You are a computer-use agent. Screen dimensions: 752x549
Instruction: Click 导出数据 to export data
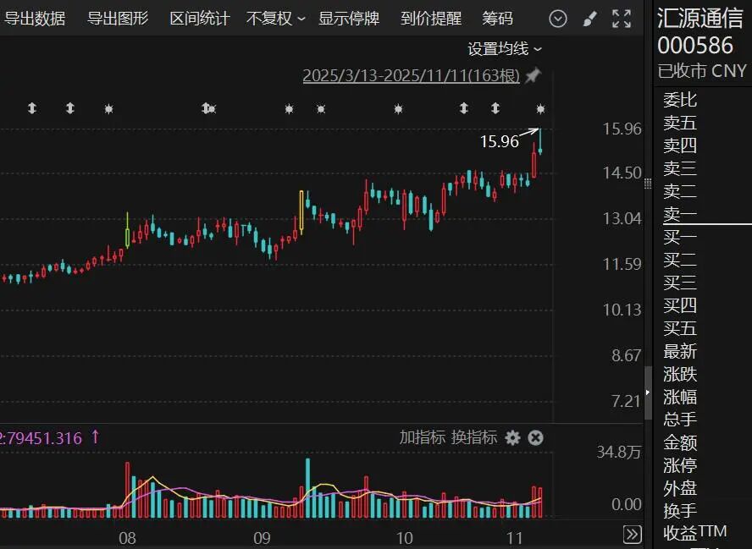pyautogui.click(x=37, y=18)
